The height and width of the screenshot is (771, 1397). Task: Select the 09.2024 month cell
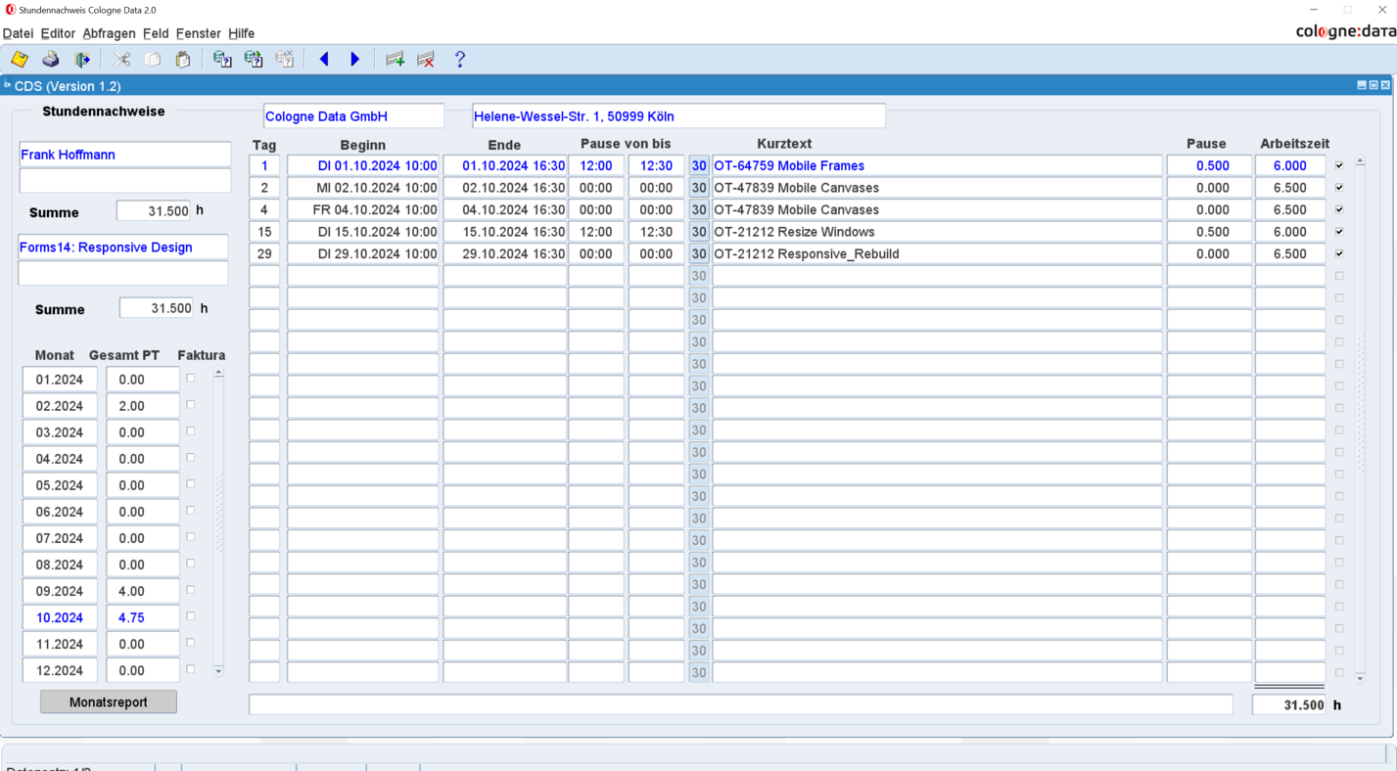tap(60, 591)
